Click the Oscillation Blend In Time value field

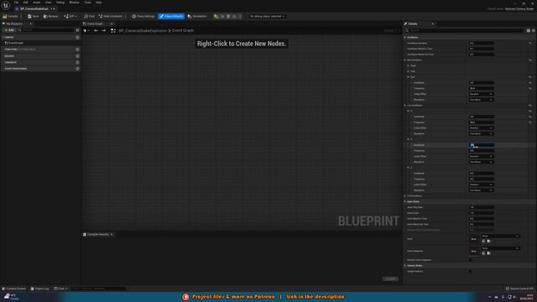[x=481, y=49]
